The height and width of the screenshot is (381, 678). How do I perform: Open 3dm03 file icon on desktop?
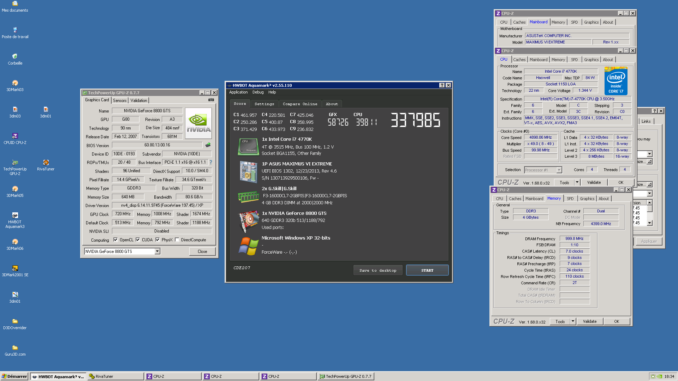(x=15, y=112)
